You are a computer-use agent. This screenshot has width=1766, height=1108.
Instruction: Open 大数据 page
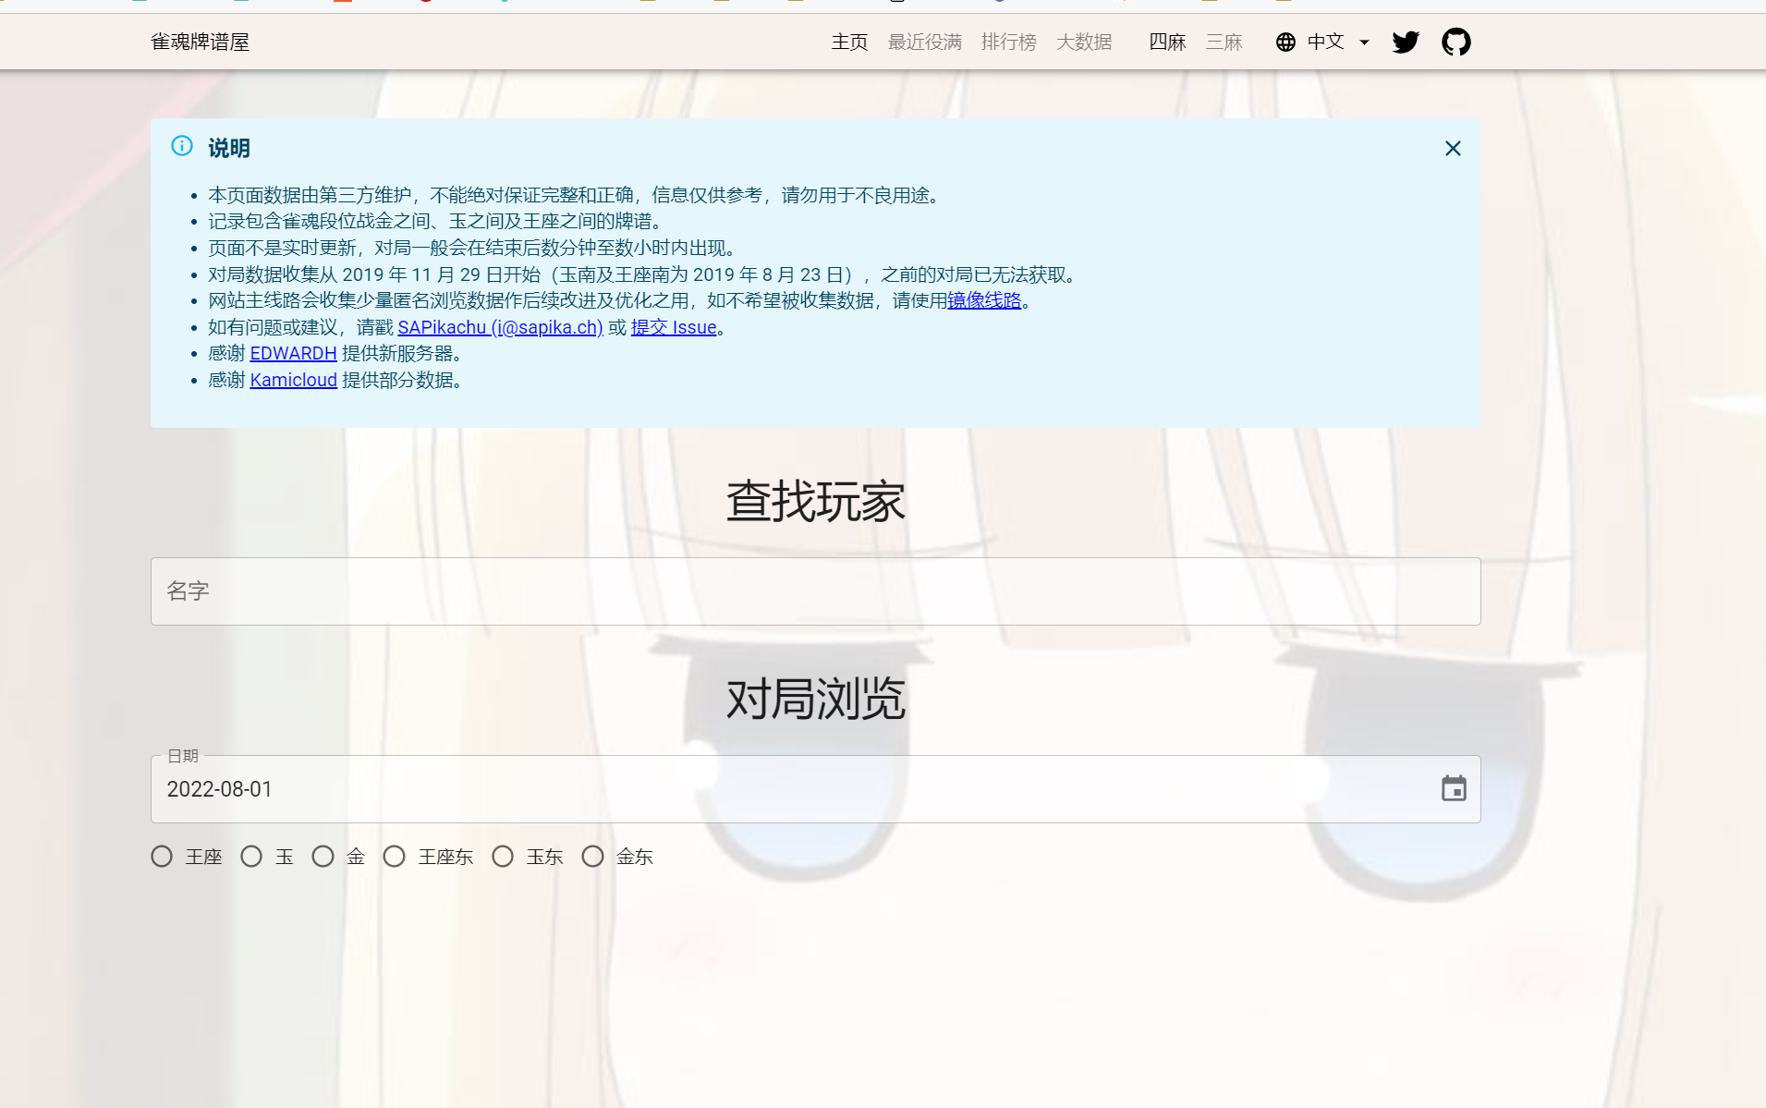[x=1084, y=43]
